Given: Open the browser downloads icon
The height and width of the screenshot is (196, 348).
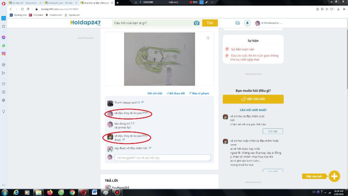Looking at the screenshot, I should 338,9.
